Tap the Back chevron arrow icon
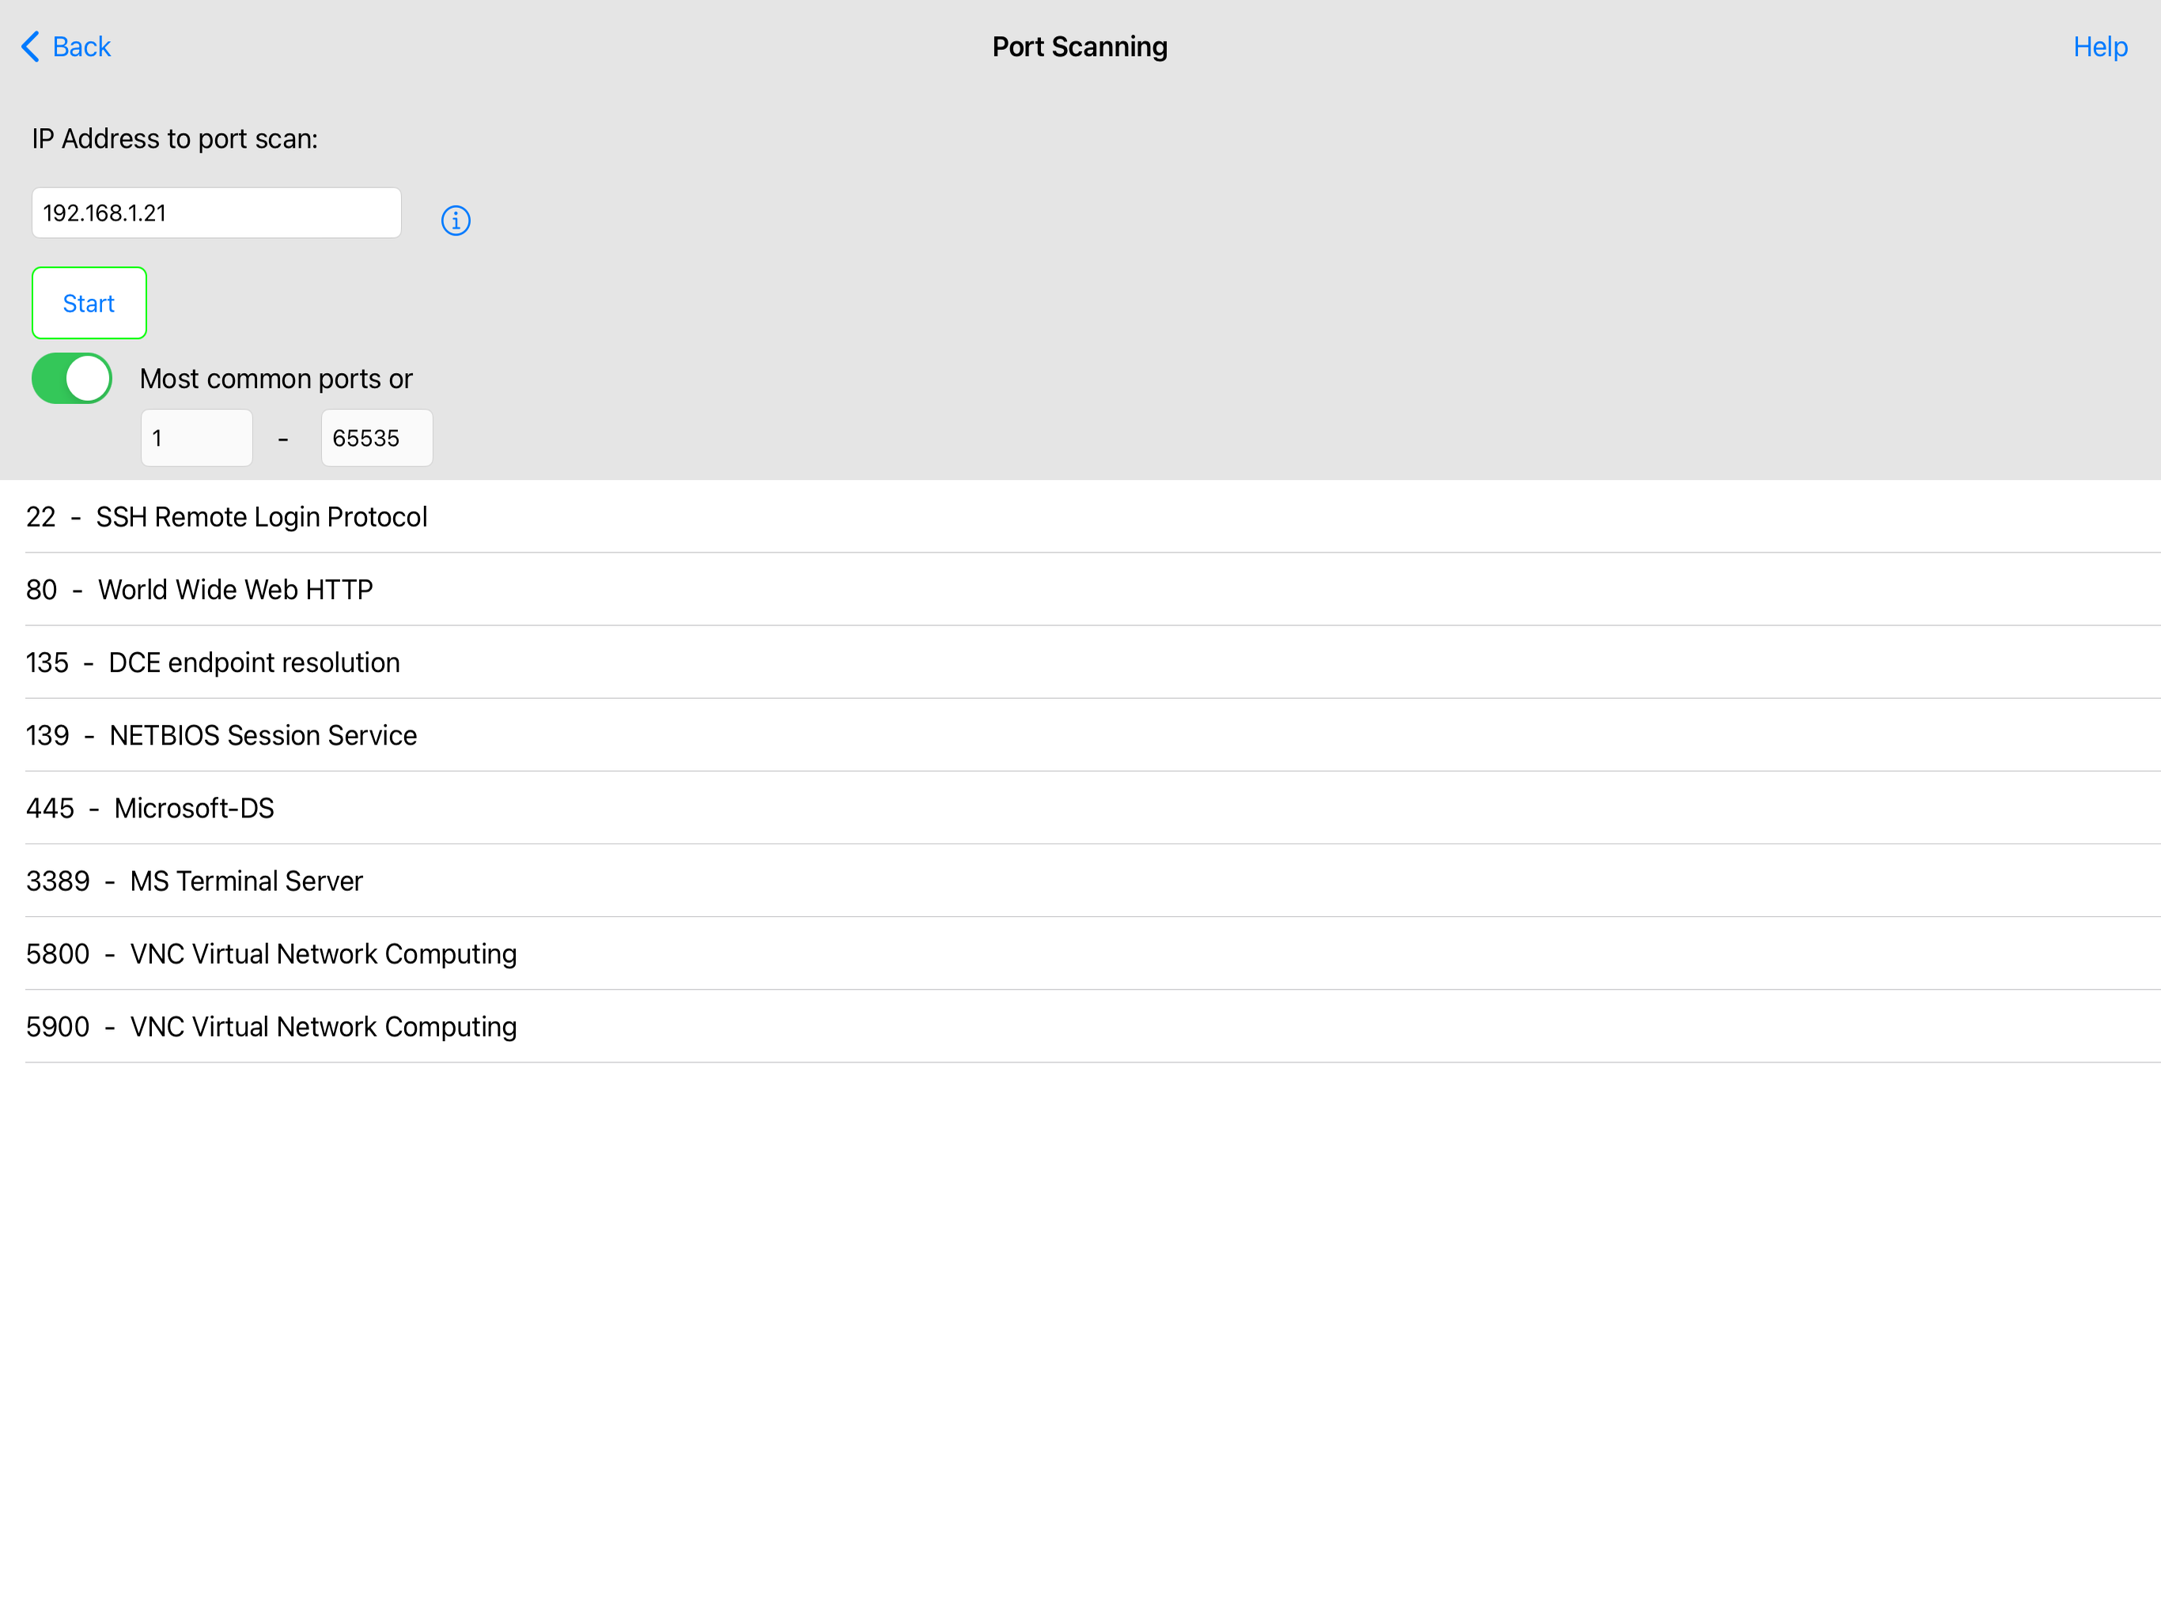Screen dimensions: 2161x1619 (x=30, y=47)
